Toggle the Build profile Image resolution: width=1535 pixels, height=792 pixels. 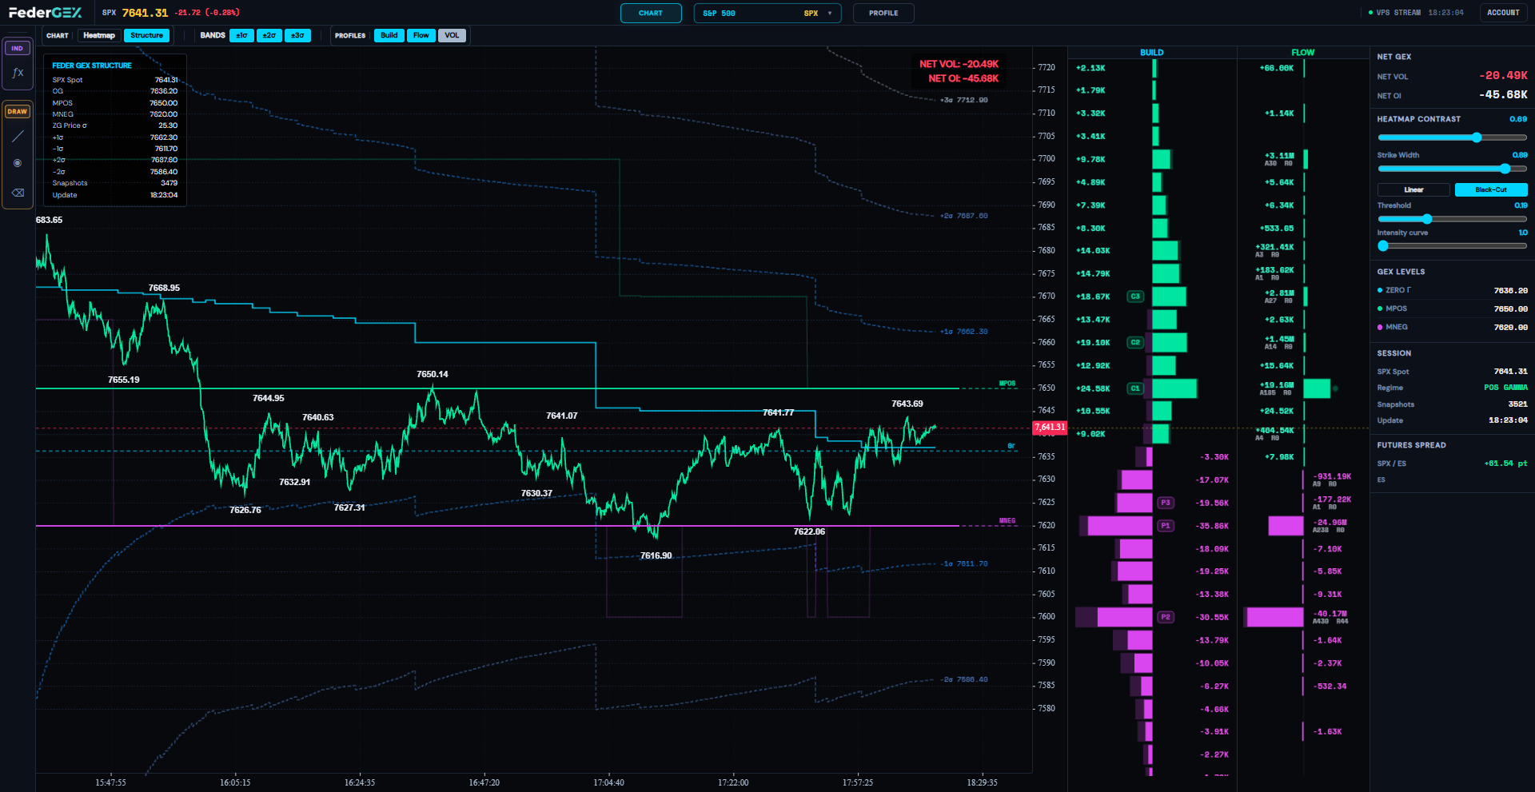tap(389, 35)
